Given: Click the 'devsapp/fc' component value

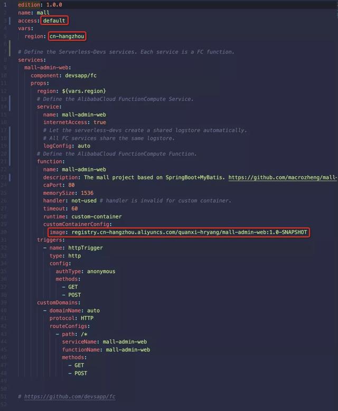Looking at the screenshot, I should coord(81,76).
